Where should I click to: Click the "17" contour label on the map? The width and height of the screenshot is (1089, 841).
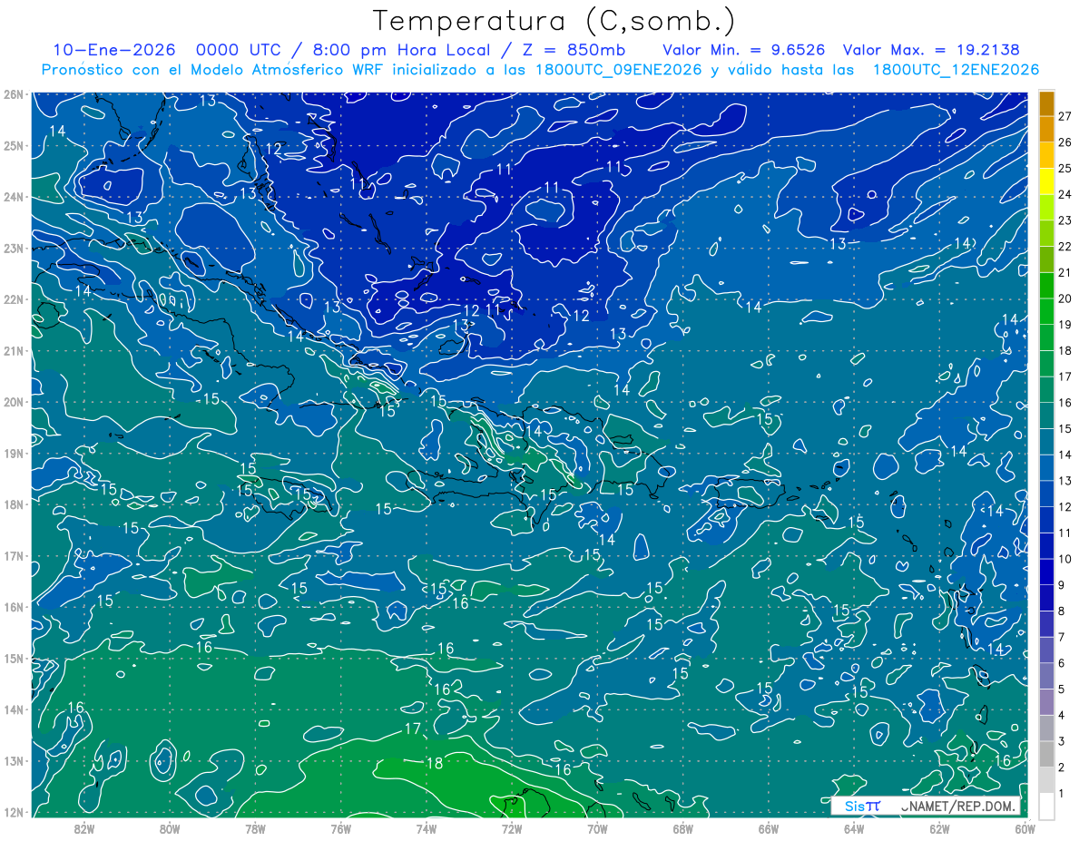click(x=413, y=729)
